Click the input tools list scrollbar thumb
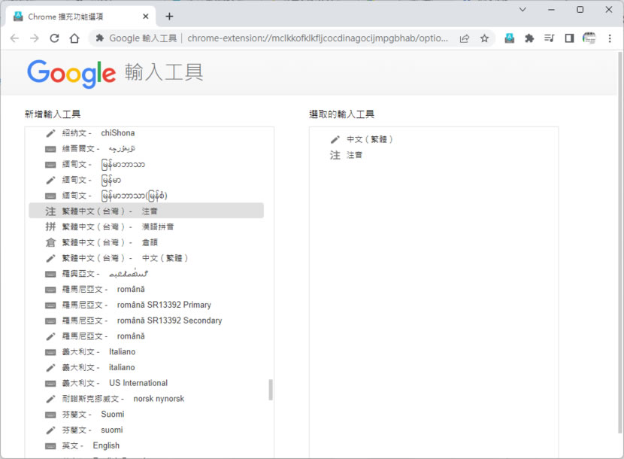Screen dimensions: 624x459 (x=271, y=389)
